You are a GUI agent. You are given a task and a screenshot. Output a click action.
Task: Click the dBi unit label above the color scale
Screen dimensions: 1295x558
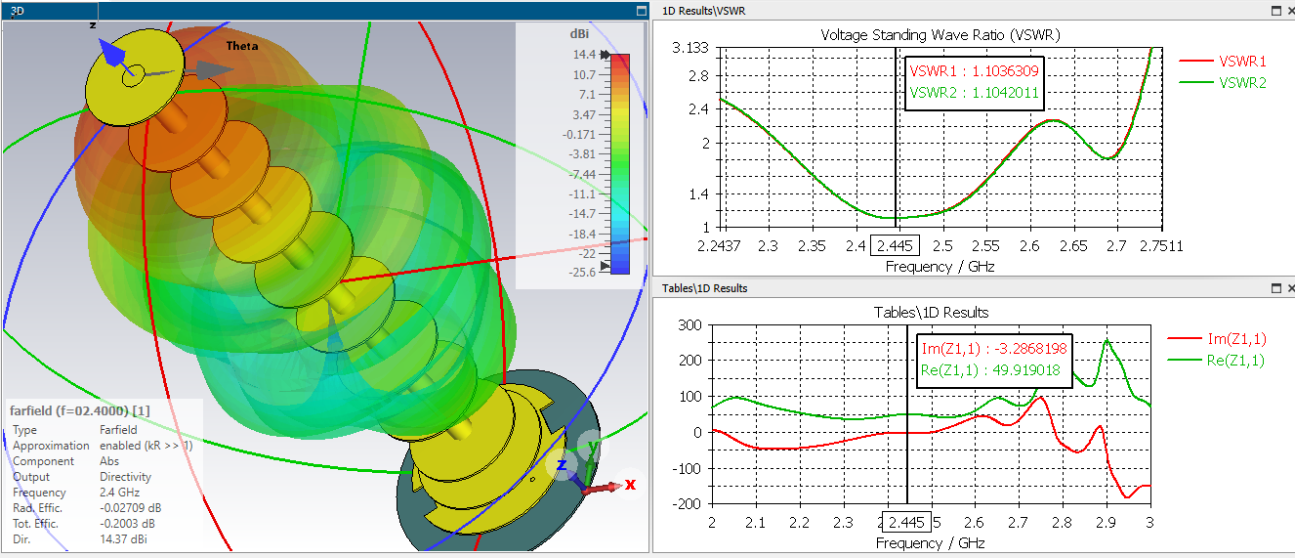coord(578,33)
